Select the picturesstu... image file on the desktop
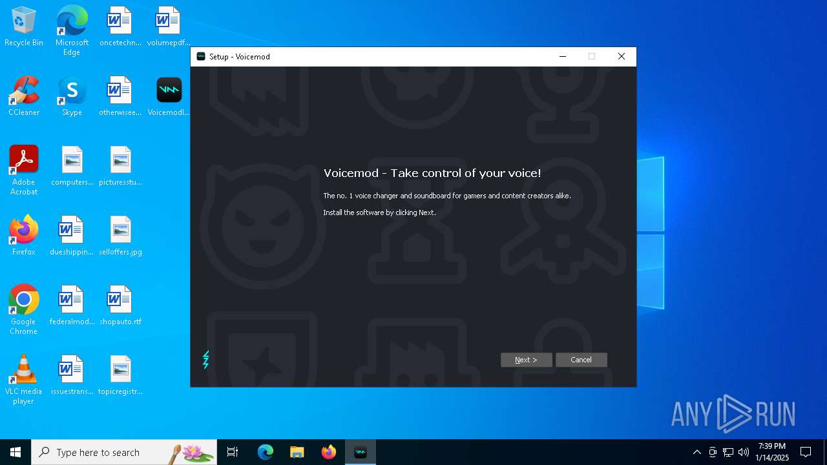This screenshot has height=465, width=827. (x=120, y=167)
